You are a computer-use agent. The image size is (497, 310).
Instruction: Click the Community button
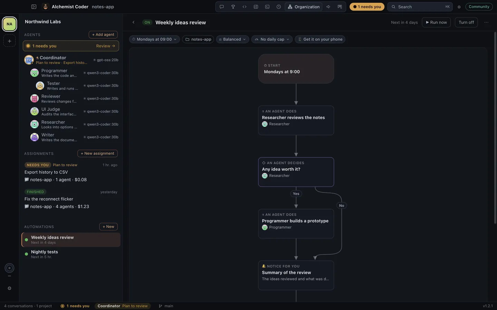coord(479,7)
